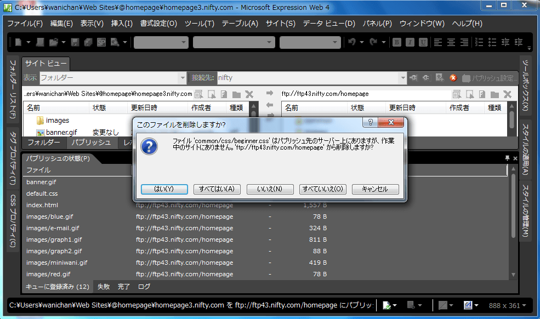The height and width of the screenshot is (319, 540).
Task: Click images/miniwani.gif in publish queue
Action: [57, 263]
